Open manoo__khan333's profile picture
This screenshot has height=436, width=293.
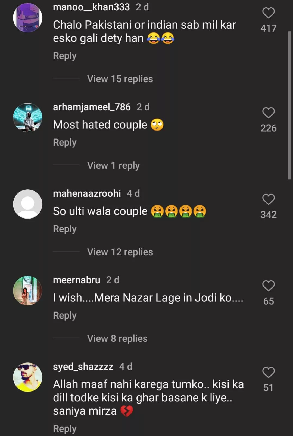pyautogui.click(x=28, y=18)
